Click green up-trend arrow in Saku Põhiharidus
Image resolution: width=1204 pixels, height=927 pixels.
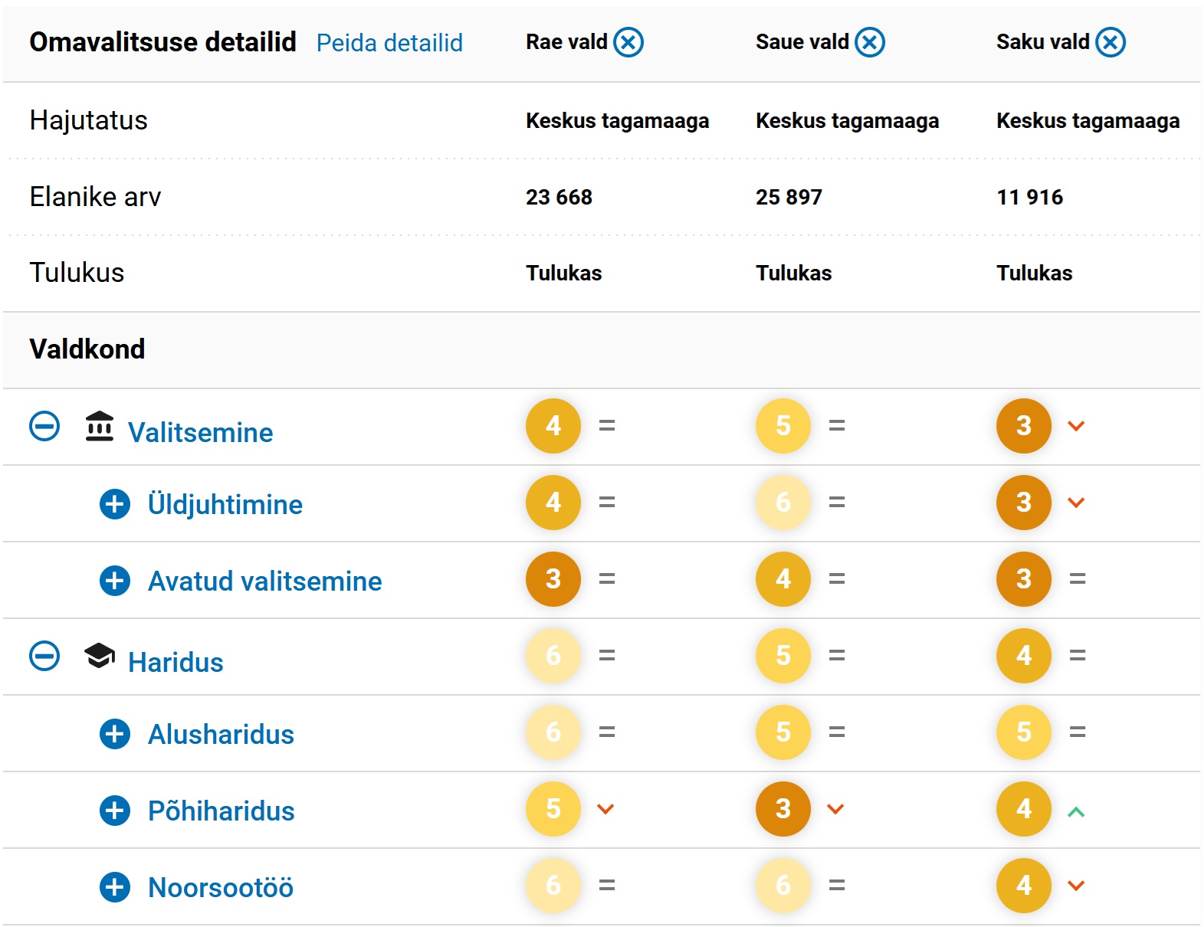coord(1076,811)
